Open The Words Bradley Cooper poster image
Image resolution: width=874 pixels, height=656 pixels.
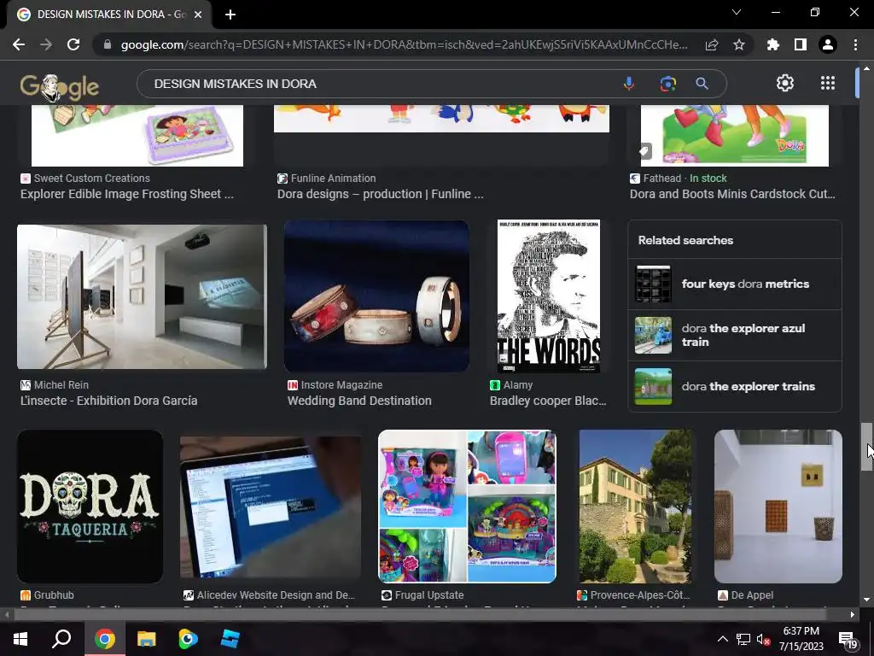[x=549, y=296]
